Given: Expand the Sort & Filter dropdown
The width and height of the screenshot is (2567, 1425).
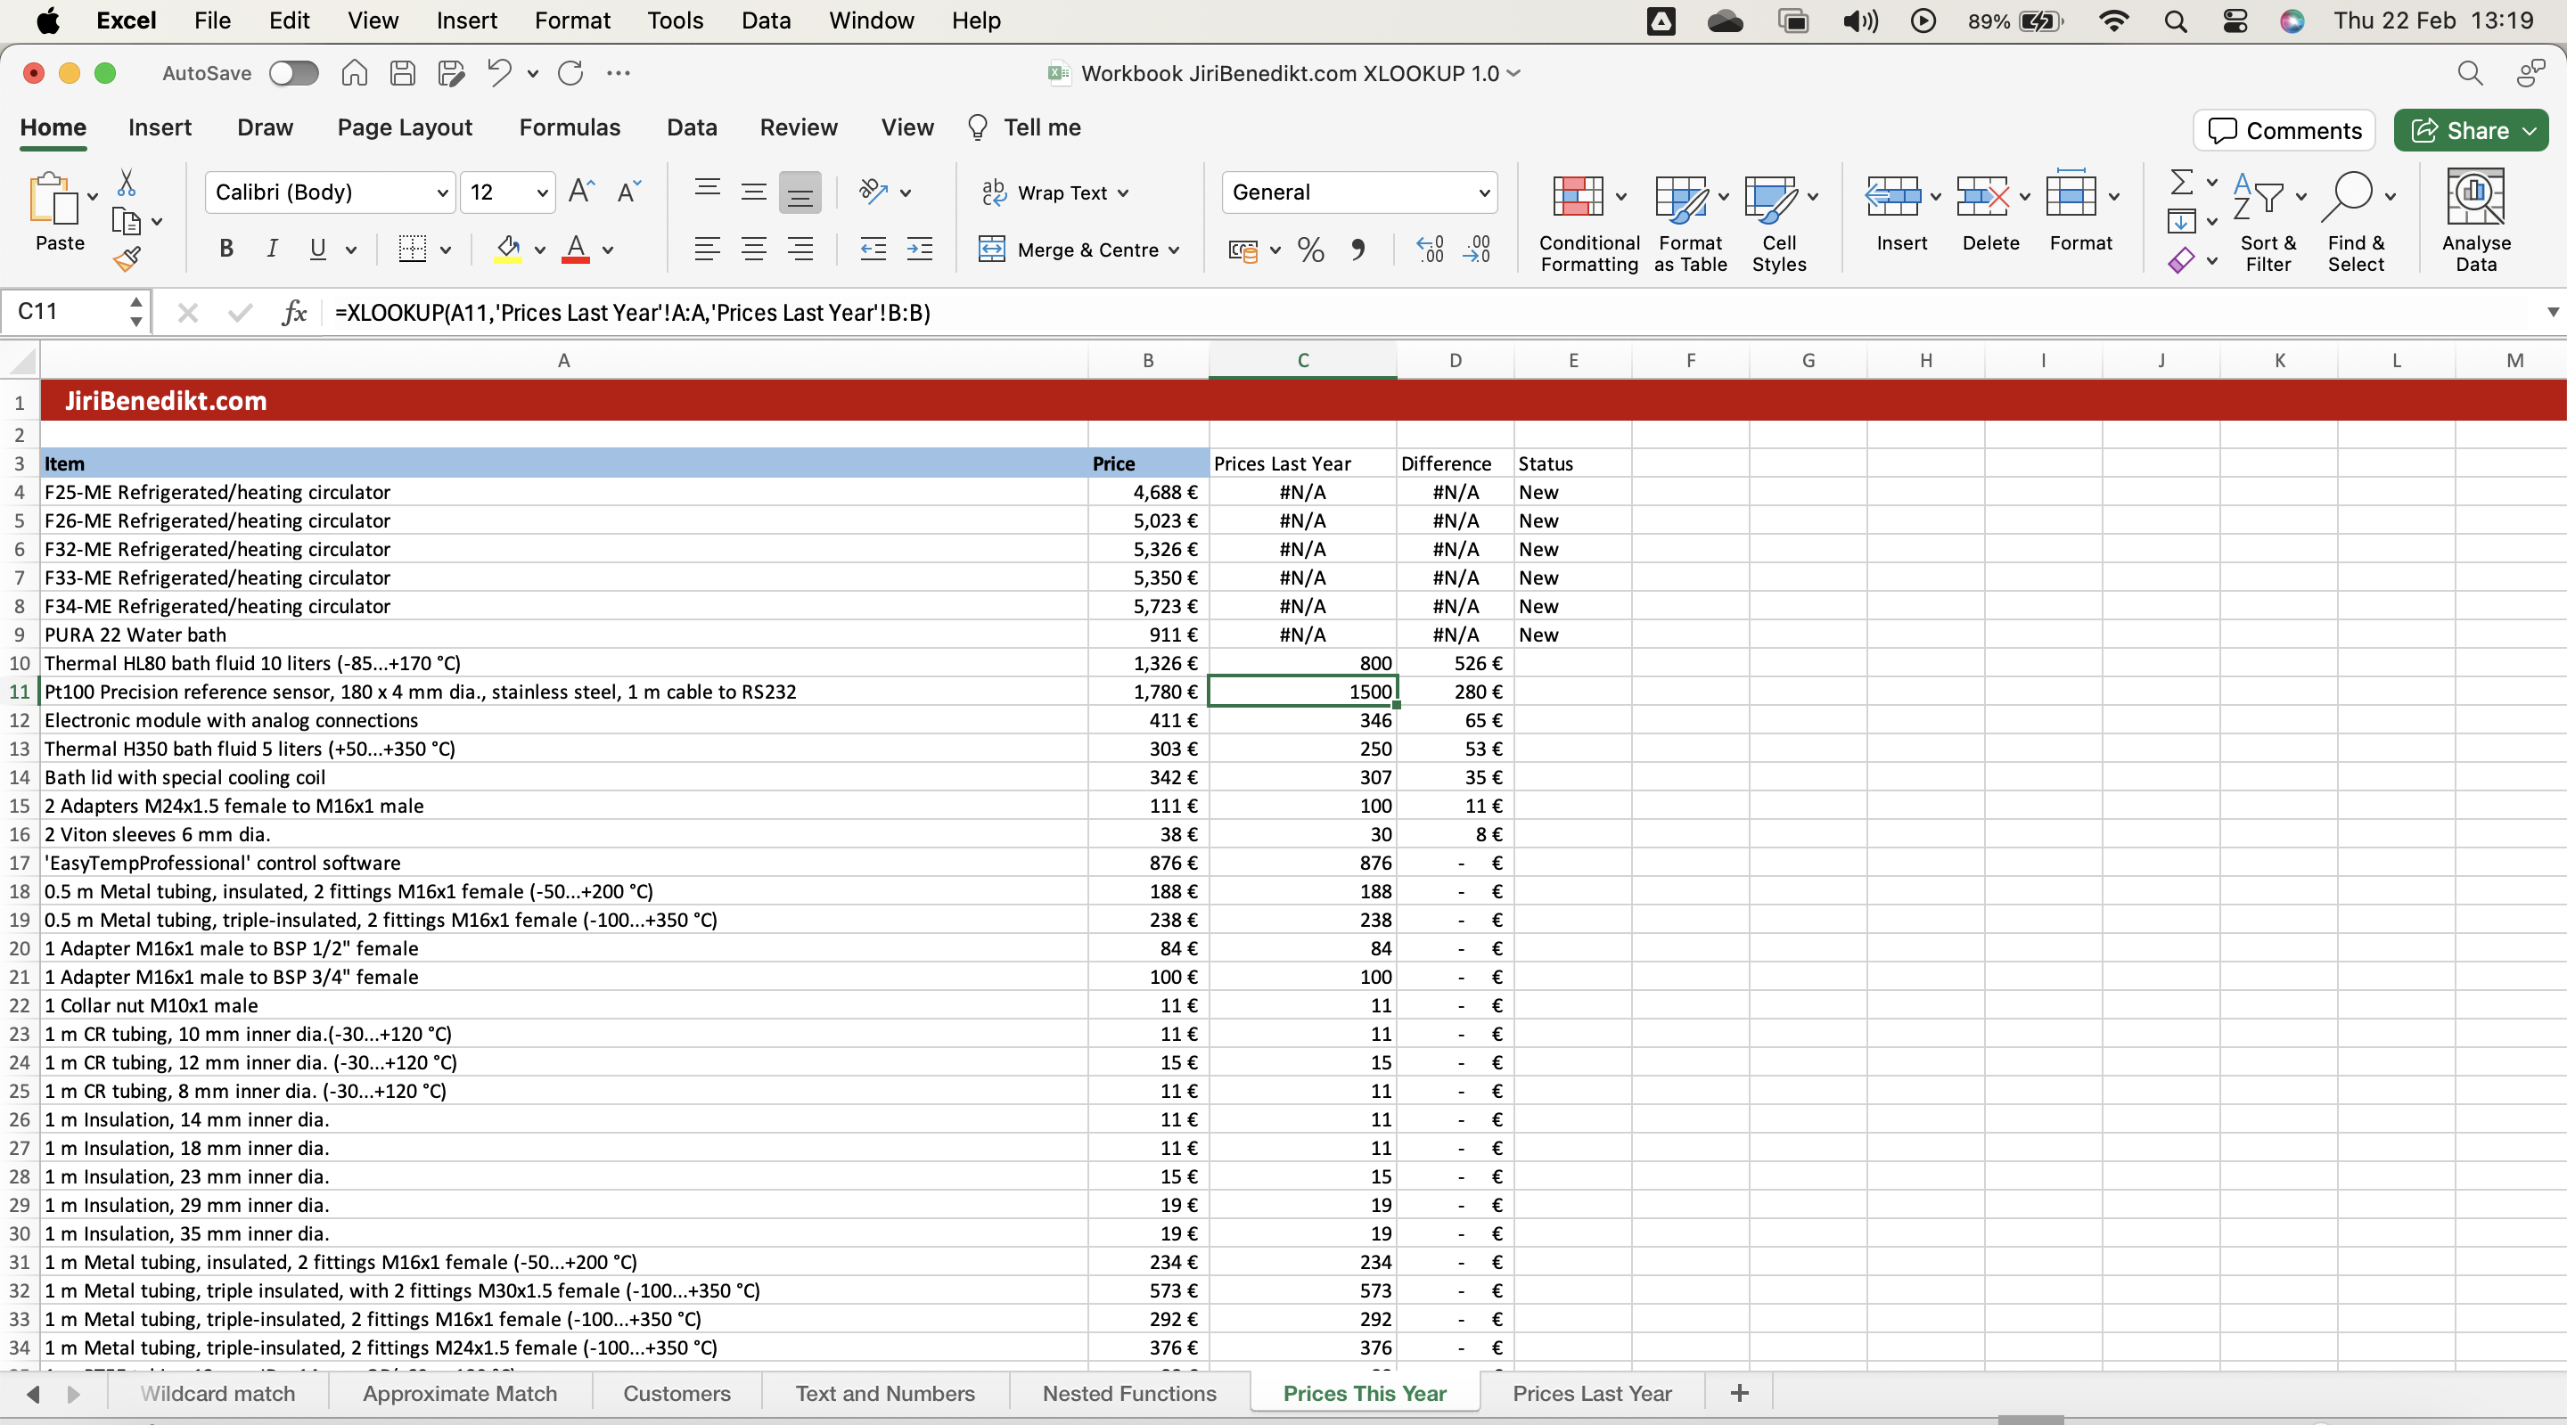Looking at the screenshot, I should point(2300,196).
